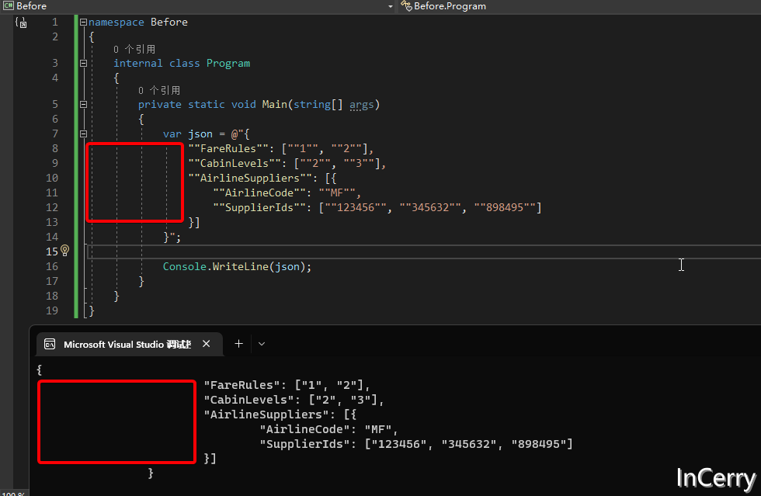
Task: Open the Before document tab dropdown arrow
Action: 390,6
